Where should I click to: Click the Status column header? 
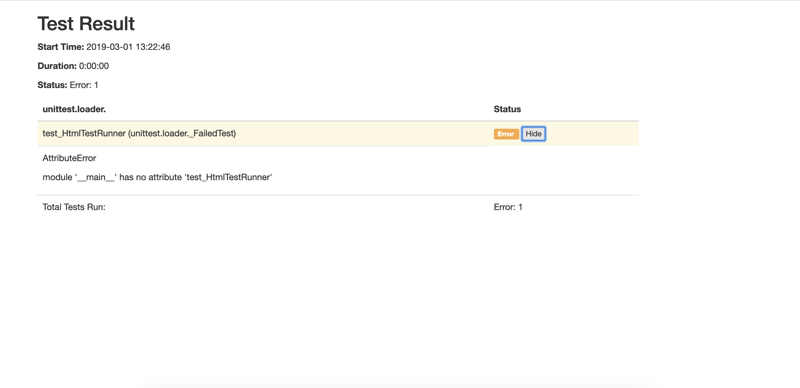click(x=507, y=109)
